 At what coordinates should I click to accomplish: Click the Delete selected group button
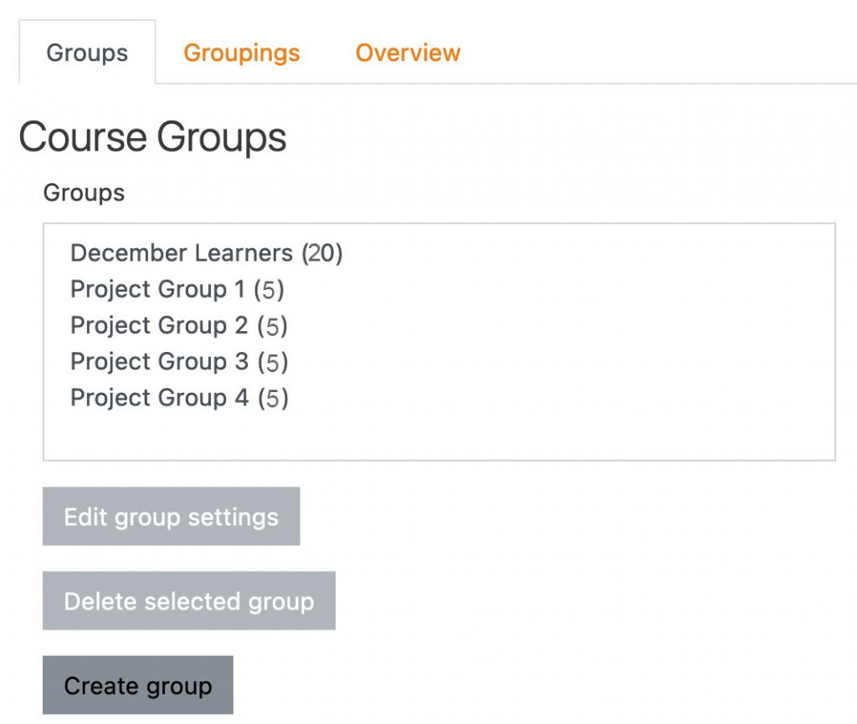[x=189, y=601]
